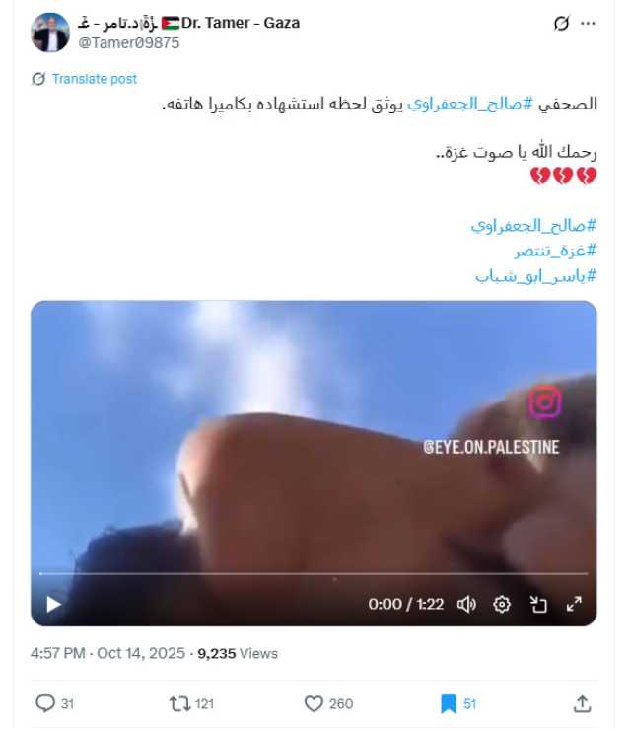The height and width of the screenshot is (729, 631).
Task: Open the #ياسر_ابو_شباب hashtag
Action: tap(535, 276)
